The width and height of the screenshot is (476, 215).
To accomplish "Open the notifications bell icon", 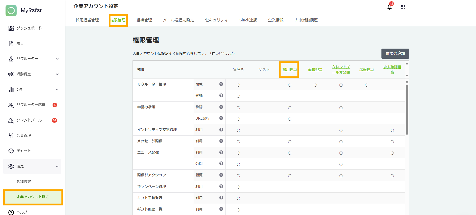I will 389,7.
